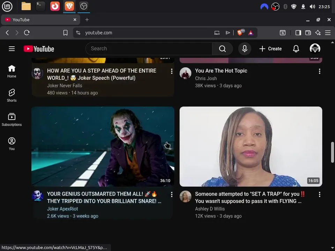
Task: Open a new browser tab
Action: click(x=87, y=20)
